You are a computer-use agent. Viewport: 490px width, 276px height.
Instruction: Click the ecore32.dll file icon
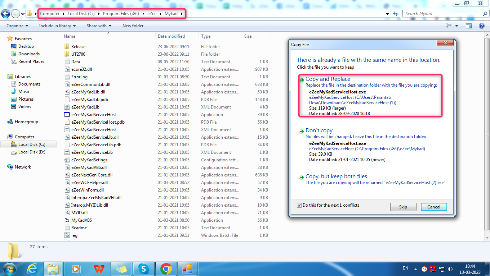67,69
